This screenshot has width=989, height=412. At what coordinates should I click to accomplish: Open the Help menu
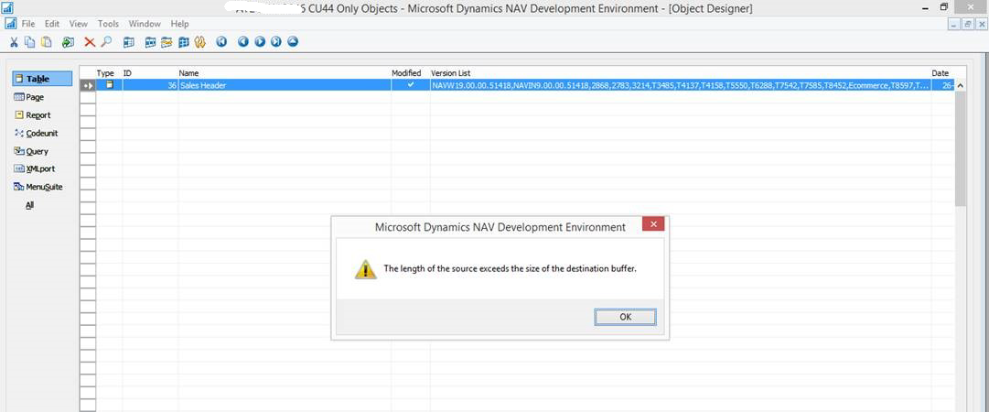pos(179,23)
